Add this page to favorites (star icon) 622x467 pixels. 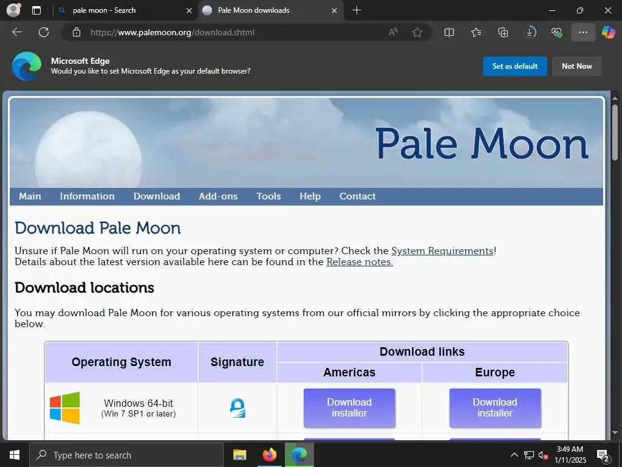coord(417,32)
